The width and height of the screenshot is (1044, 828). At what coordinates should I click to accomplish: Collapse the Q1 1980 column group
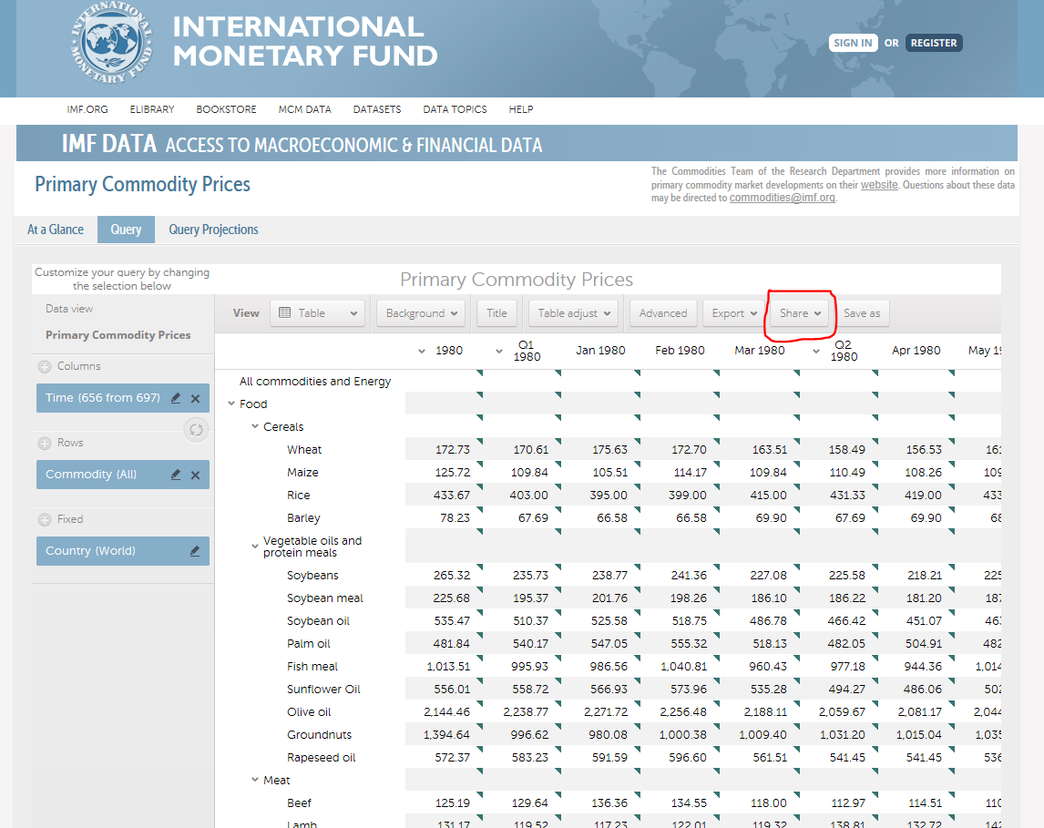(499, 352)
